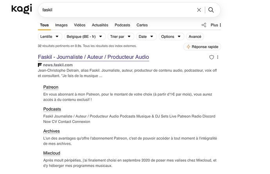Clear the search query with the X icon
Screen dimensions: 270x174
click(199, 10)
